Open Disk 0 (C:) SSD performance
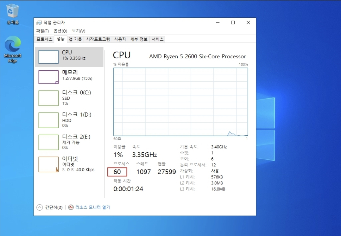The height and width of the screenshot is (236, 341). point(48,98)
